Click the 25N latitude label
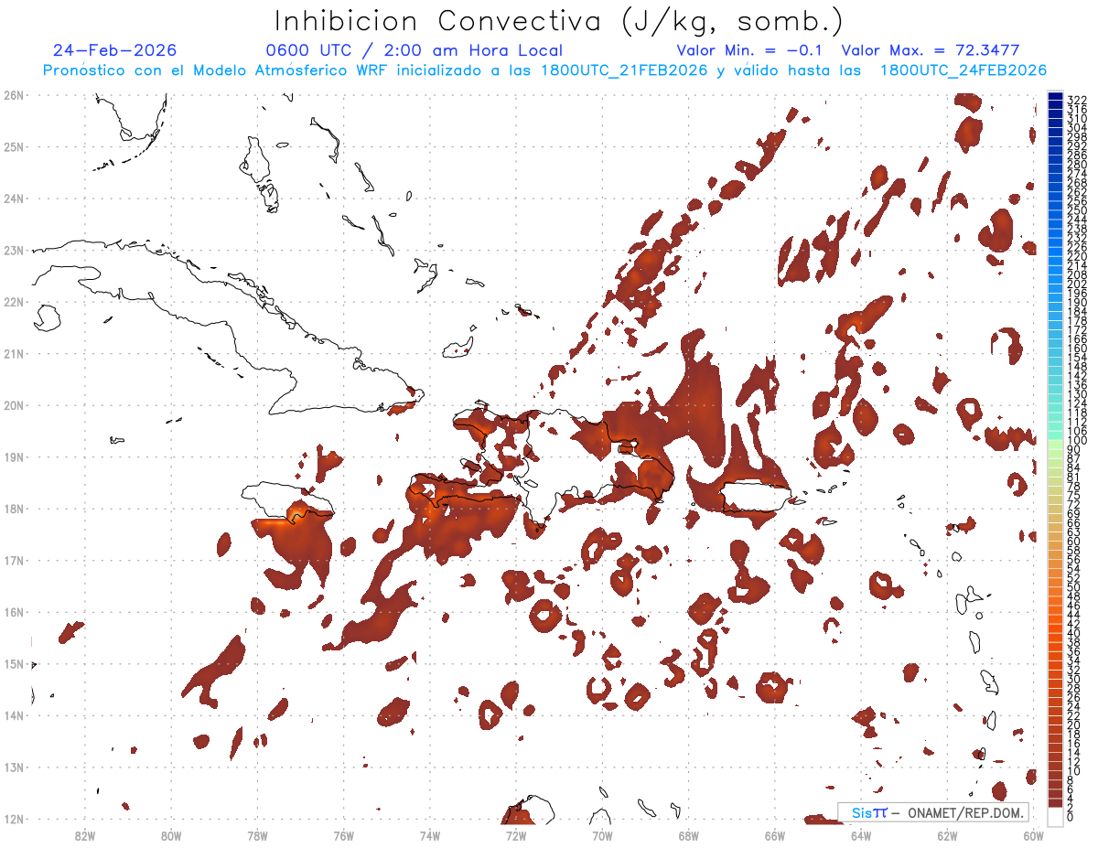The image size is (1098, 848). pyautogui.click(x=14, y=146)
